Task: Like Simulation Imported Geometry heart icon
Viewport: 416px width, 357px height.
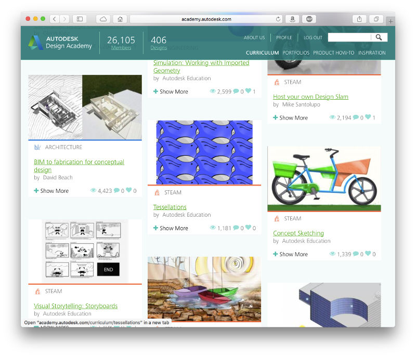Action: [x=248, y=90]
